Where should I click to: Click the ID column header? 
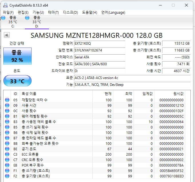15,94
